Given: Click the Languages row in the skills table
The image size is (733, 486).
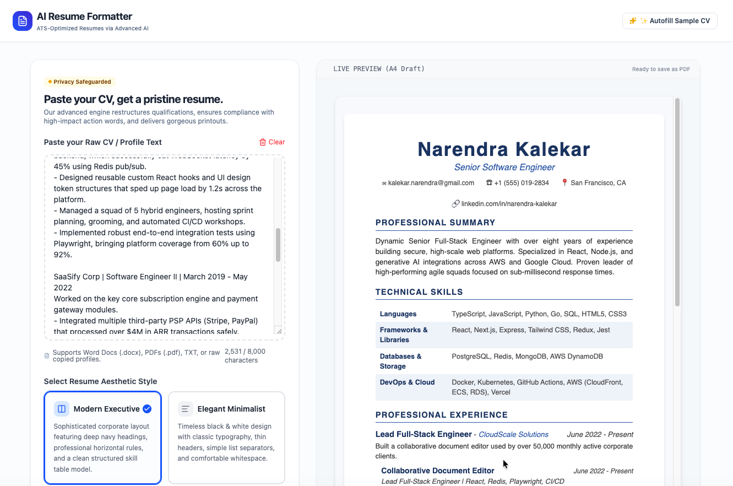Looking at the screenshot, I should pyautogui.click(x=504, y=314).
